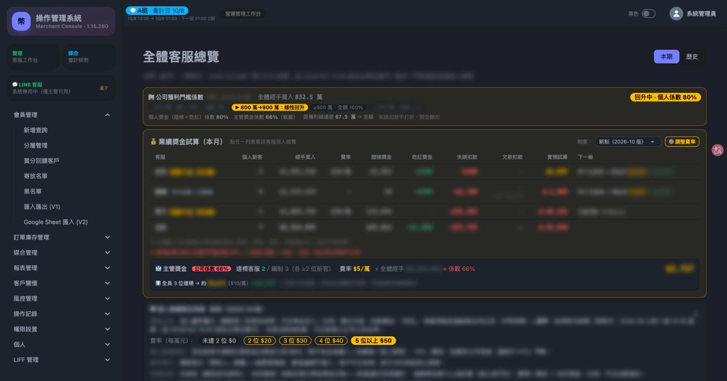Open the LINE 客服 status card
The image size is (727, 381).
pyautogui.click(x=61, y=88)
